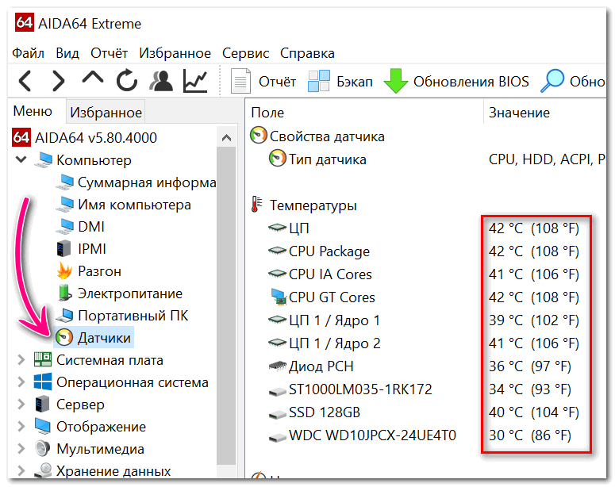Viewport: 615px width, 487px height.
Task: Open the user manager icon
Action: [x=161, y=81]
